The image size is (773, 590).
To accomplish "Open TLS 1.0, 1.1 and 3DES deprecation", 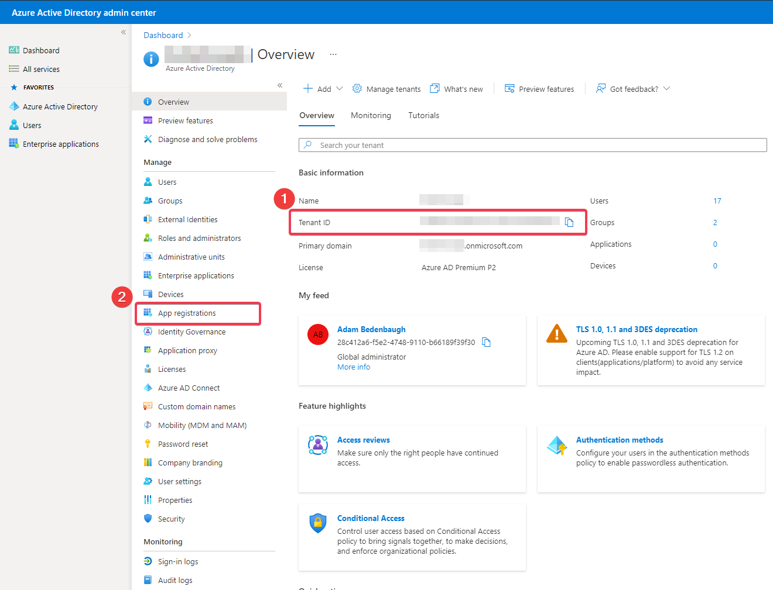I will point(637,329).
